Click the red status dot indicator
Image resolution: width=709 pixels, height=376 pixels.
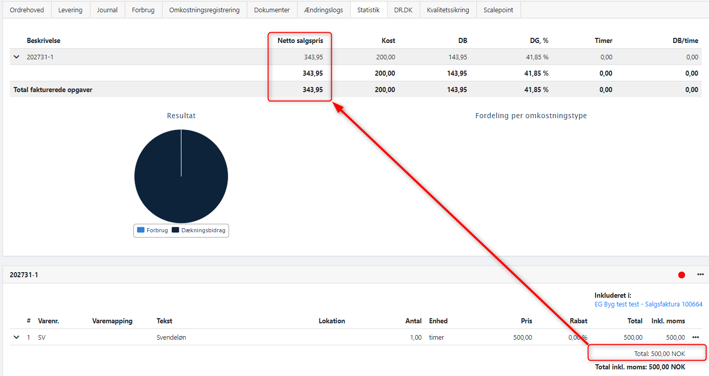pyautogui.click(x=681, y=275)
